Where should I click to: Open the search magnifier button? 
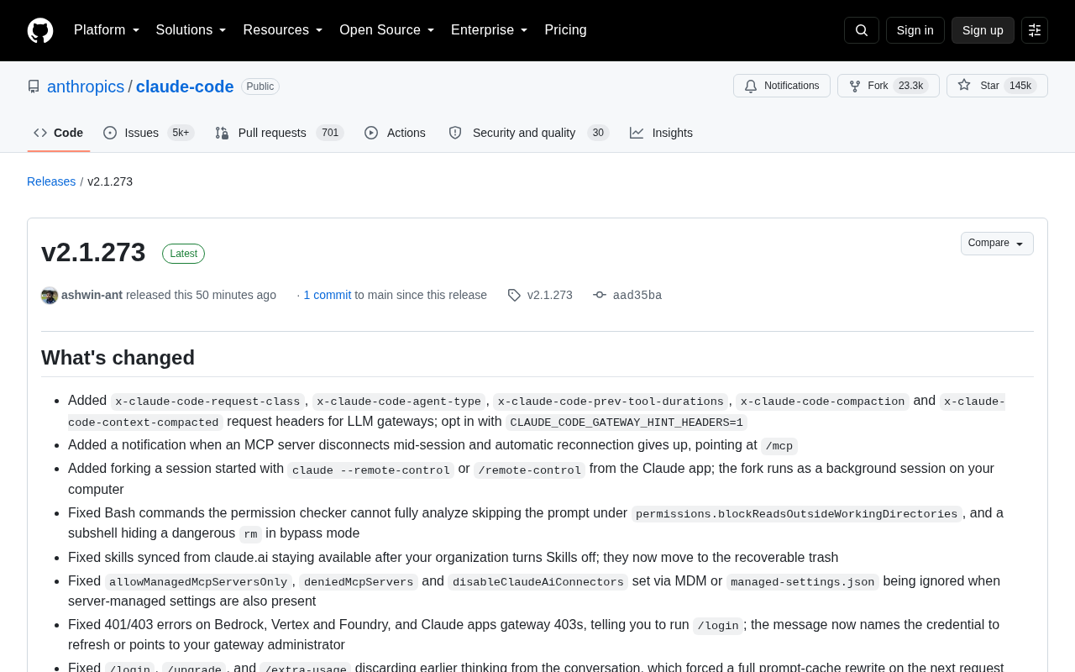click(x=862, y=30)
